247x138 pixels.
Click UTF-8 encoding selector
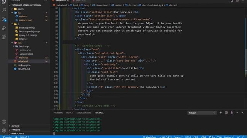tap(188, 137)
